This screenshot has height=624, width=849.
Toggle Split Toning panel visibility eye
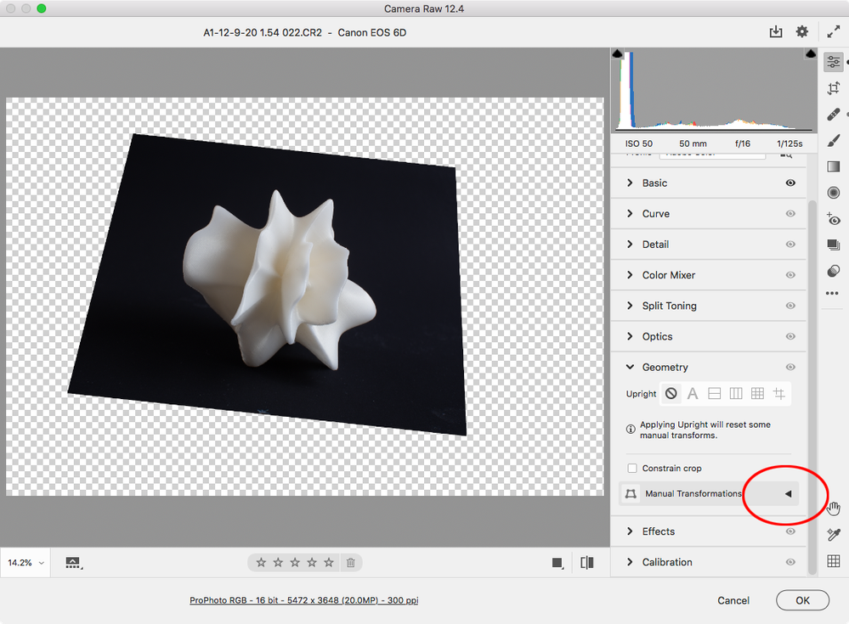[x=790, y=306]
